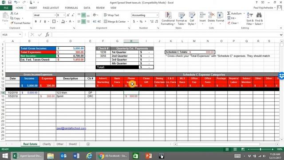Open Conditional Formatting
The image size is (284, 160).
coord(168,19)
